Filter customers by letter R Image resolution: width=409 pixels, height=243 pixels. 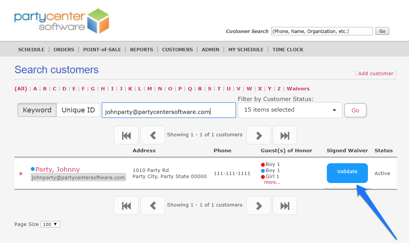click(200, 89)
